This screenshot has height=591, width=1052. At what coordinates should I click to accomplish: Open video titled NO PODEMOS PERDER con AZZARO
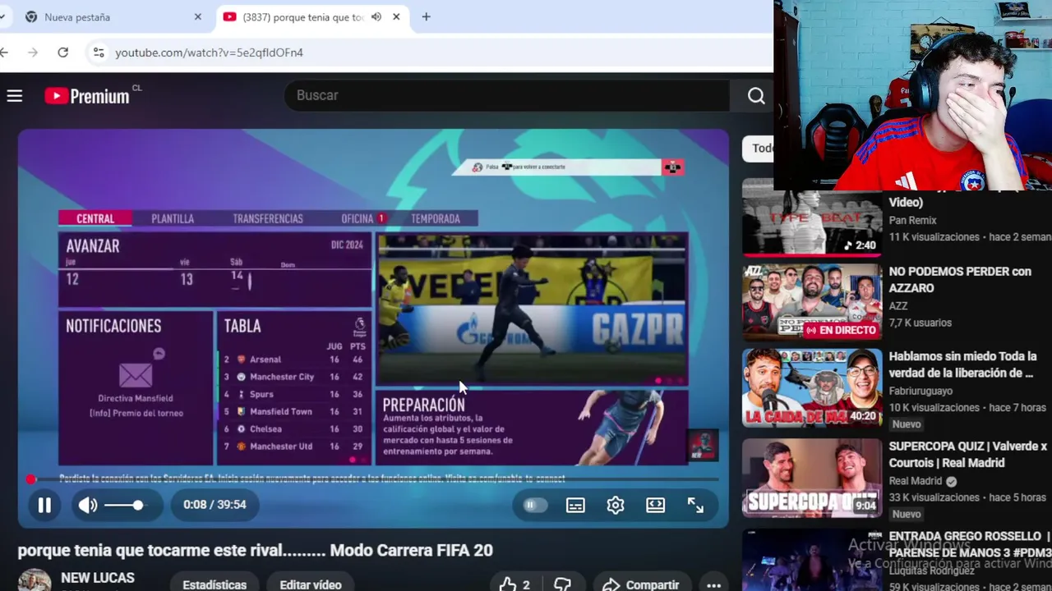(960, 280)
